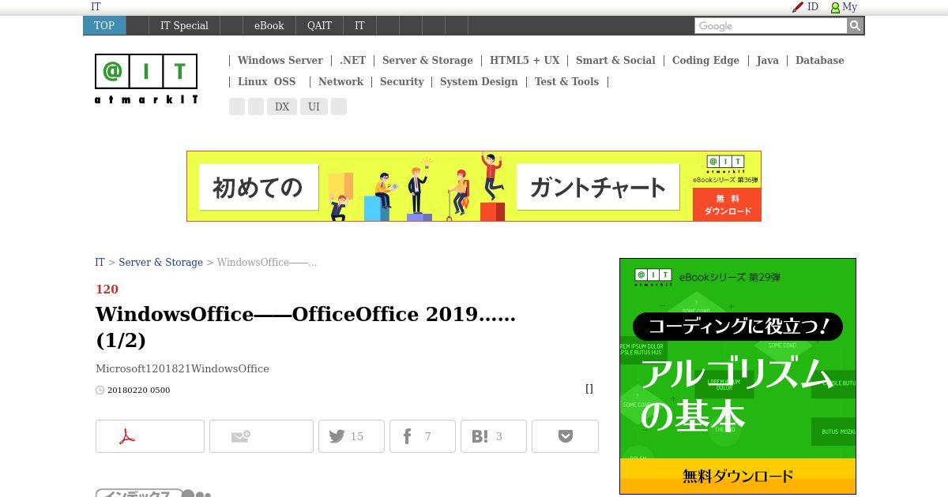Screen dimensions: 948x497
Task: Click the green algorithm eBook ad
Action: point(738,376)
